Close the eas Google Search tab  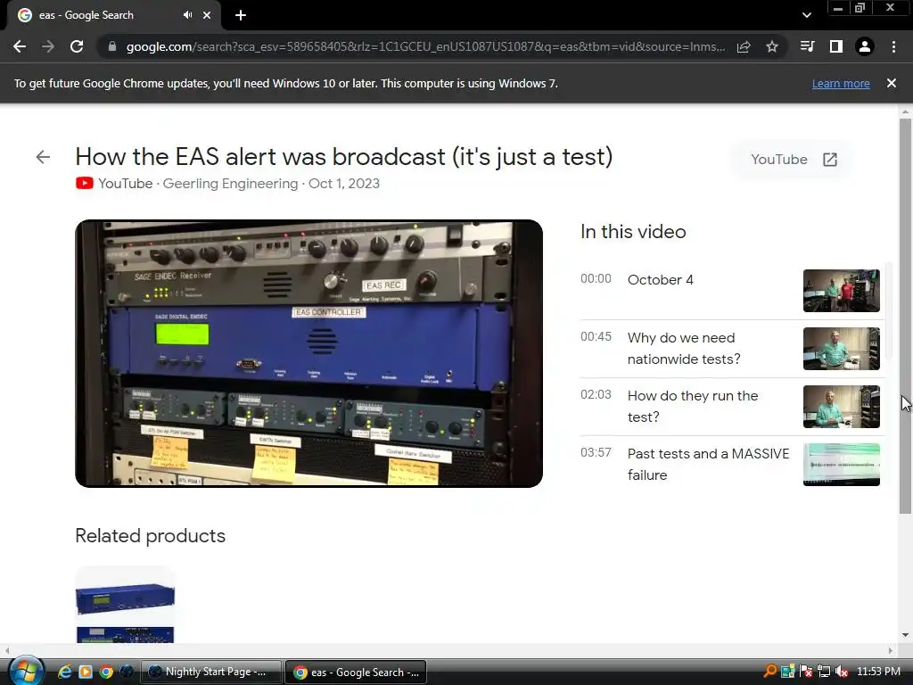pyautogui.click(x=207, y=15)
